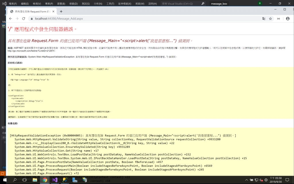The image size is (294, 184).
Task: Open the server manager taskbar icon
Action: pos(75,180)
